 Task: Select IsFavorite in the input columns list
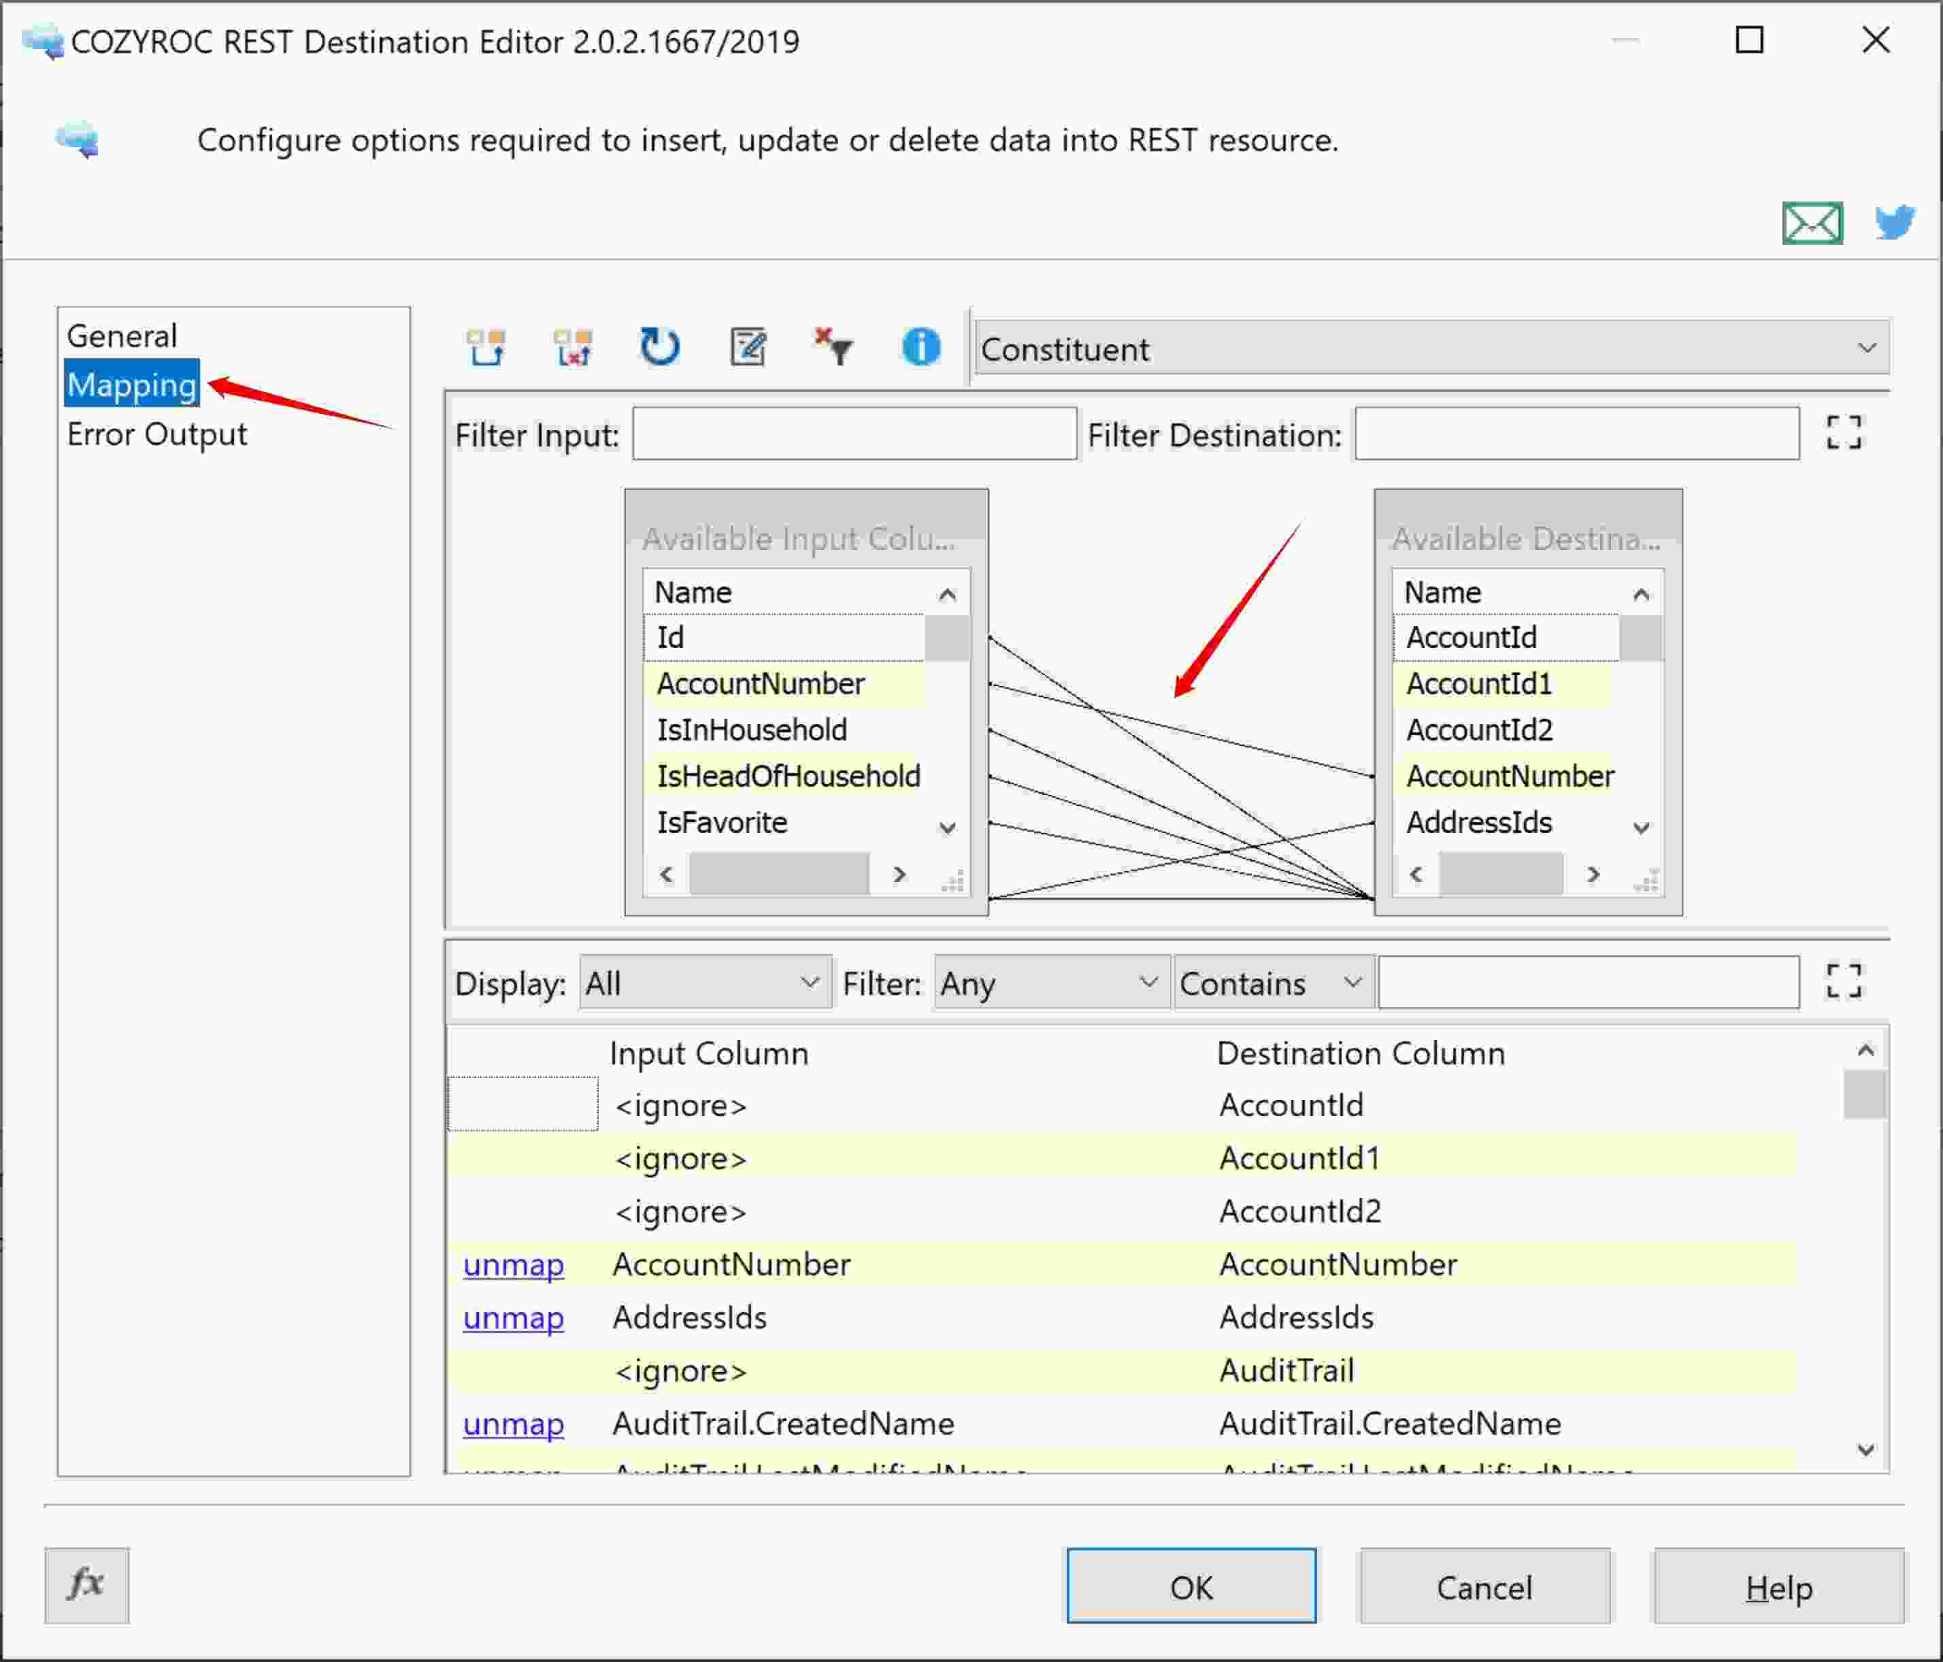tap(784, 823)
